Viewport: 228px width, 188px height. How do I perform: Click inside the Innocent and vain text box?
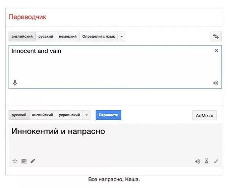click(115, 67)
